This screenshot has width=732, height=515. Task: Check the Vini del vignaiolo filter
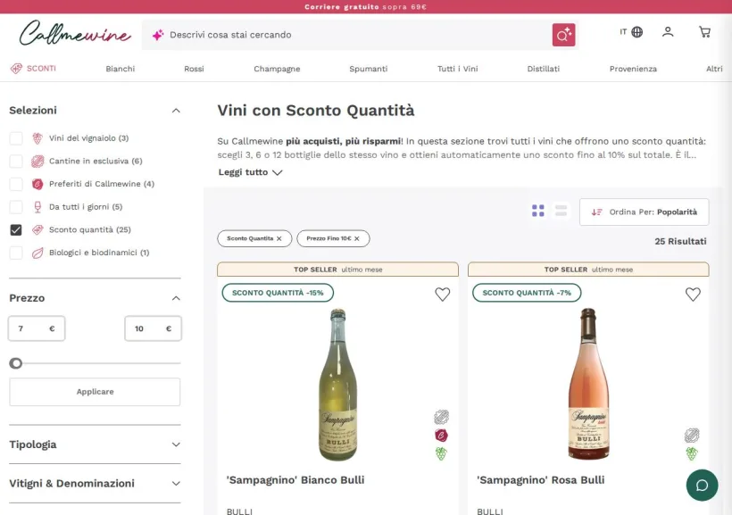tap(16, 138)
